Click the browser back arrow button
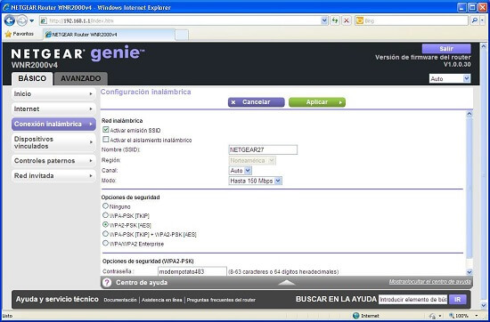Viewport: 490px width, 322px height. pos(10,21)
